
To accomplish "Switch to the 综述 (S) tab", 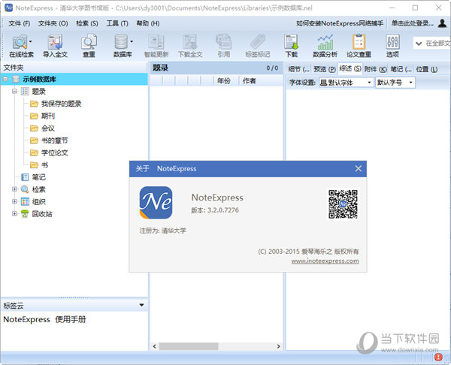I will 350,68.
